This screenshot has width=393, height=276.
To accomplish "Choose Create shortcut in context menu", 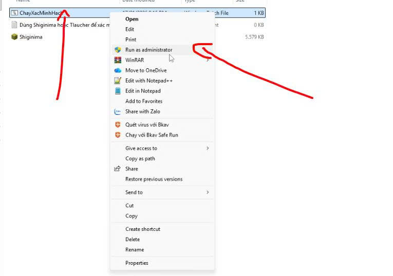I will pyautogui.click(x=142, y=229).
